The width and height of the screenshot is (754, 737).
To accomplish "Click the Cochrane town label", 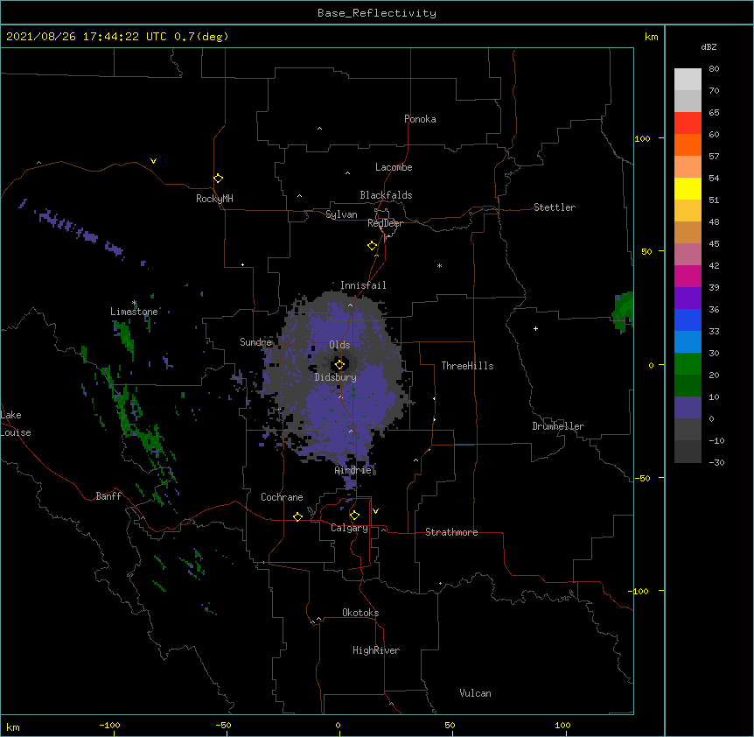I will 282,497.
